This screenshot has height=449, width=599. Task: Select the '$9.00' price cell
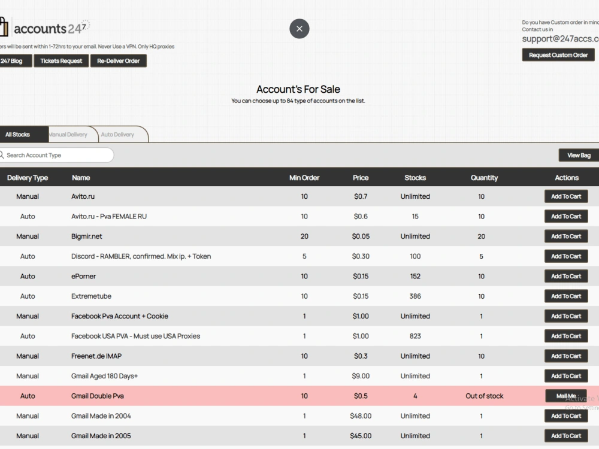[x=361, y=376]
